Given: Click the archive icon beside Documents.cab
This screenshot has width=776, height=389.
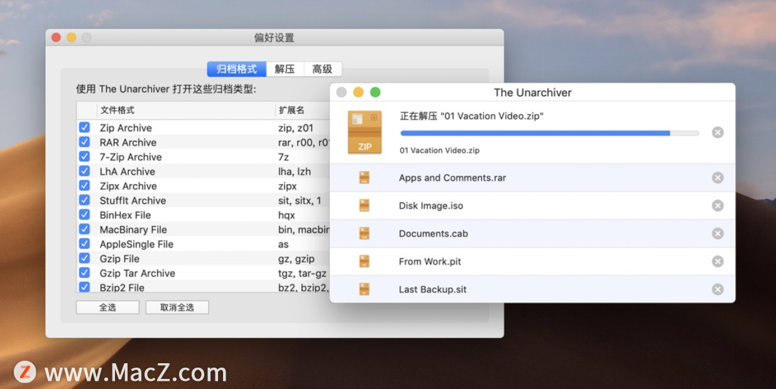Looking at the screenshot, I should 364,234.
